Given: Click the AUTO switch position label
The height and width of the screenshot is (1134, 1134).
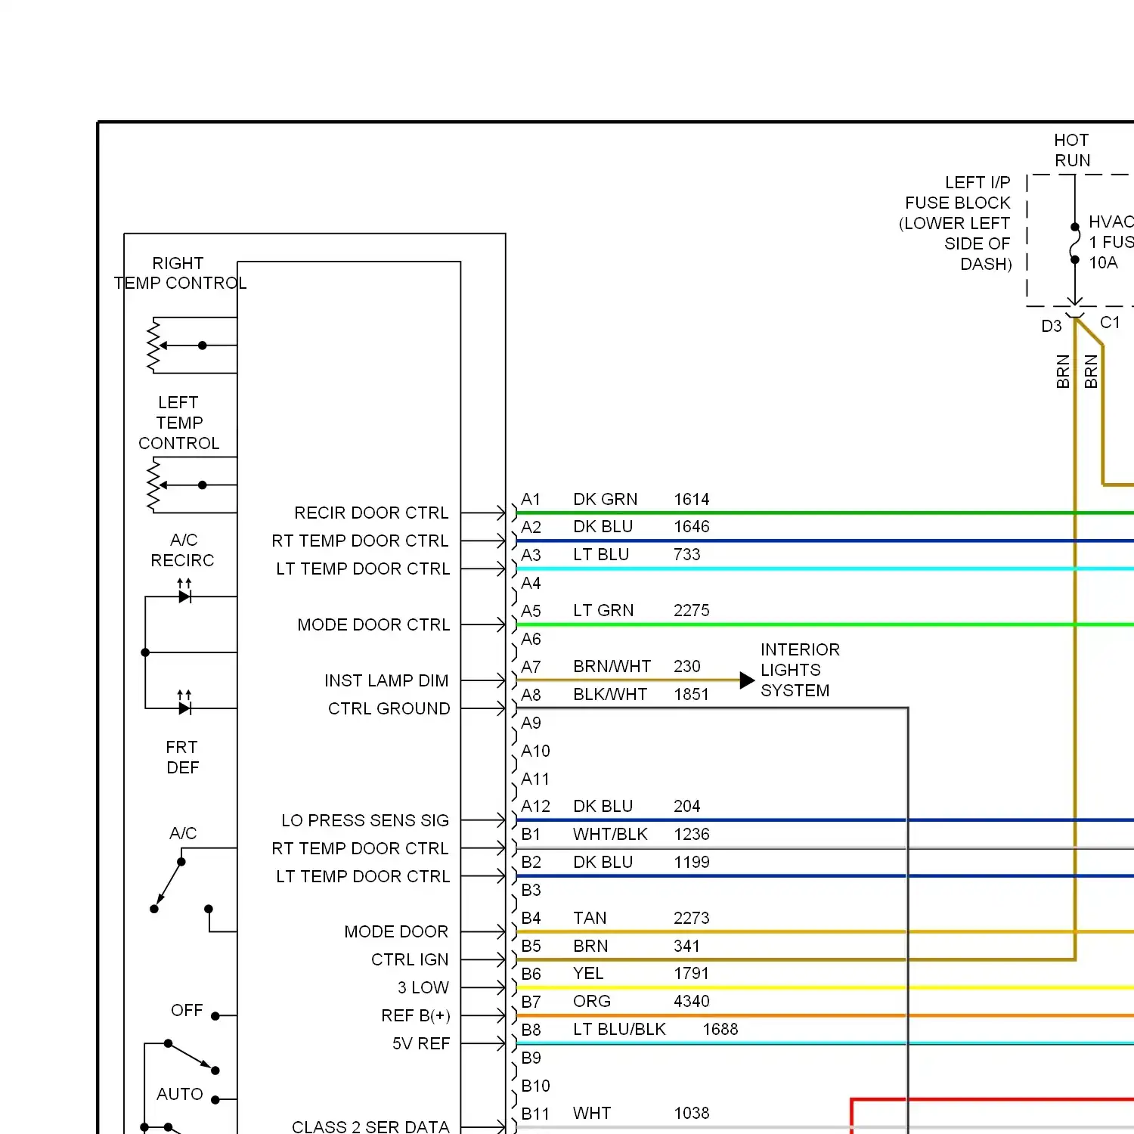Looking at the screenshot, I should (x=180, y=1094).
